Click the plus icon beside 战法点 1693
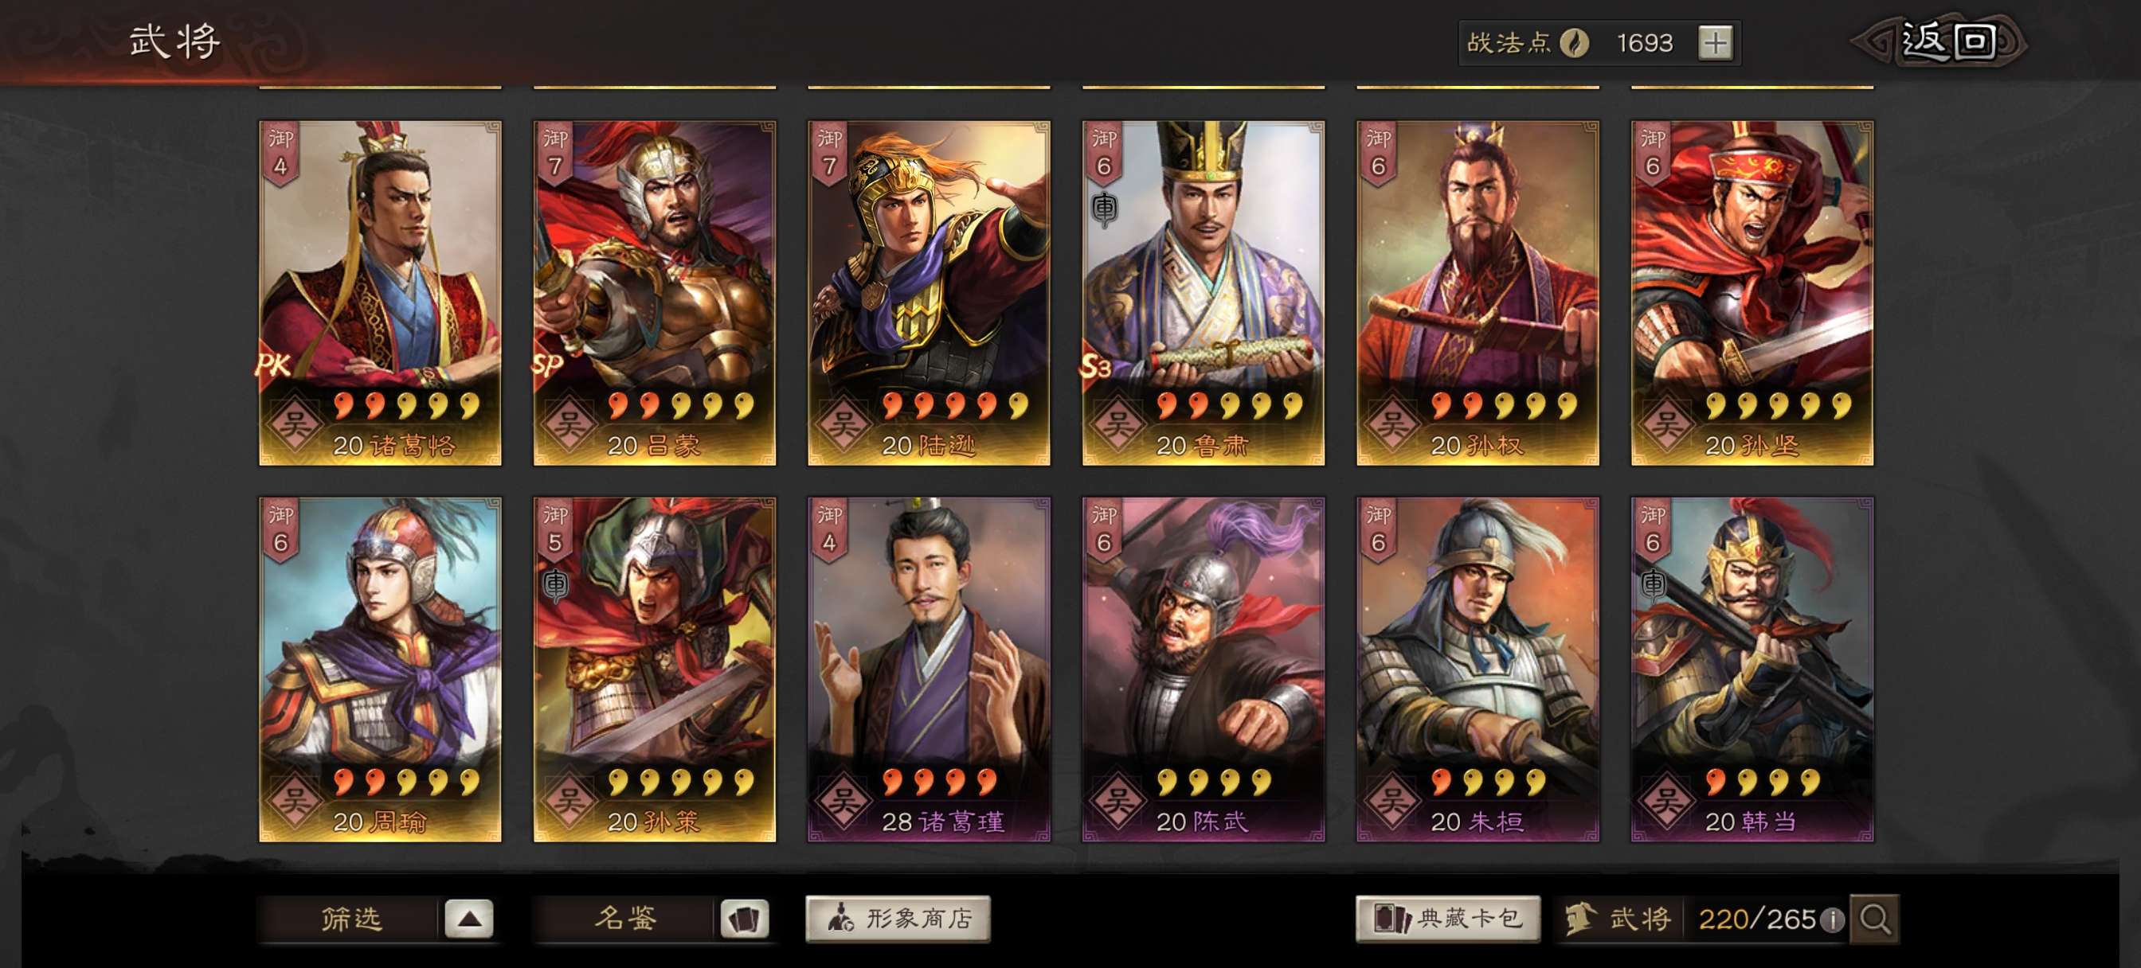 [1716, 42]
